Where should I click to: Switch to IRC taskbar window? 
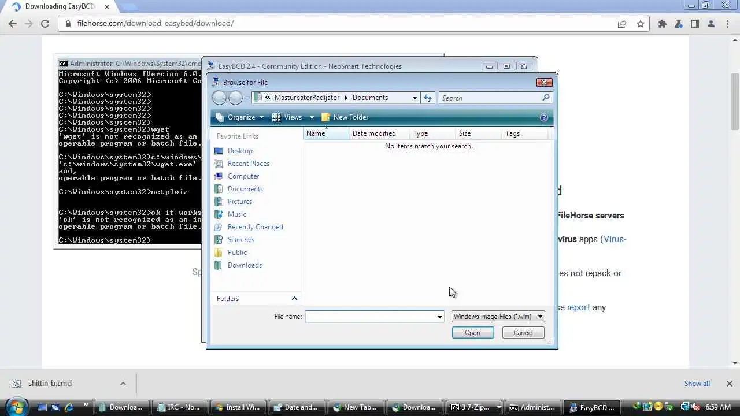(x=180, y=407)
